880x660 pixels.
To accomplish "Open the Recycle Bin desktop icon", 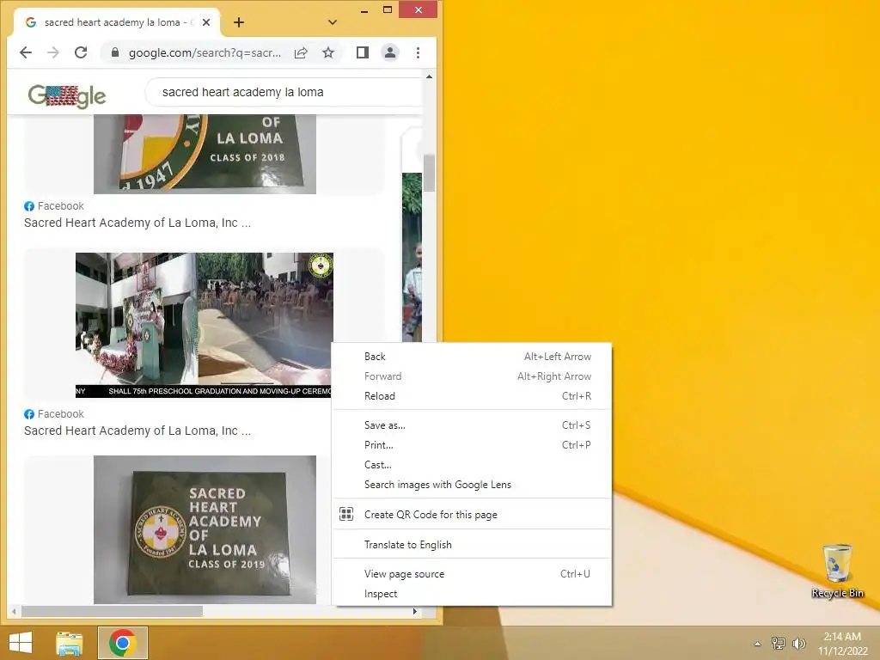I will [837, 571].
